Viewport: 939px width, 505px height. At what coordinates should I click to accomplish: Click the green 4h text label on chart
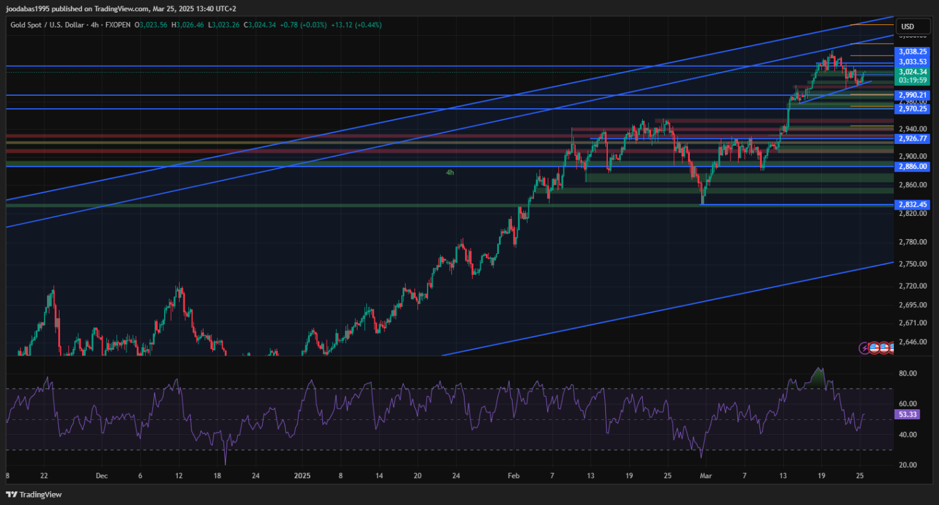(x=449, y=172)
